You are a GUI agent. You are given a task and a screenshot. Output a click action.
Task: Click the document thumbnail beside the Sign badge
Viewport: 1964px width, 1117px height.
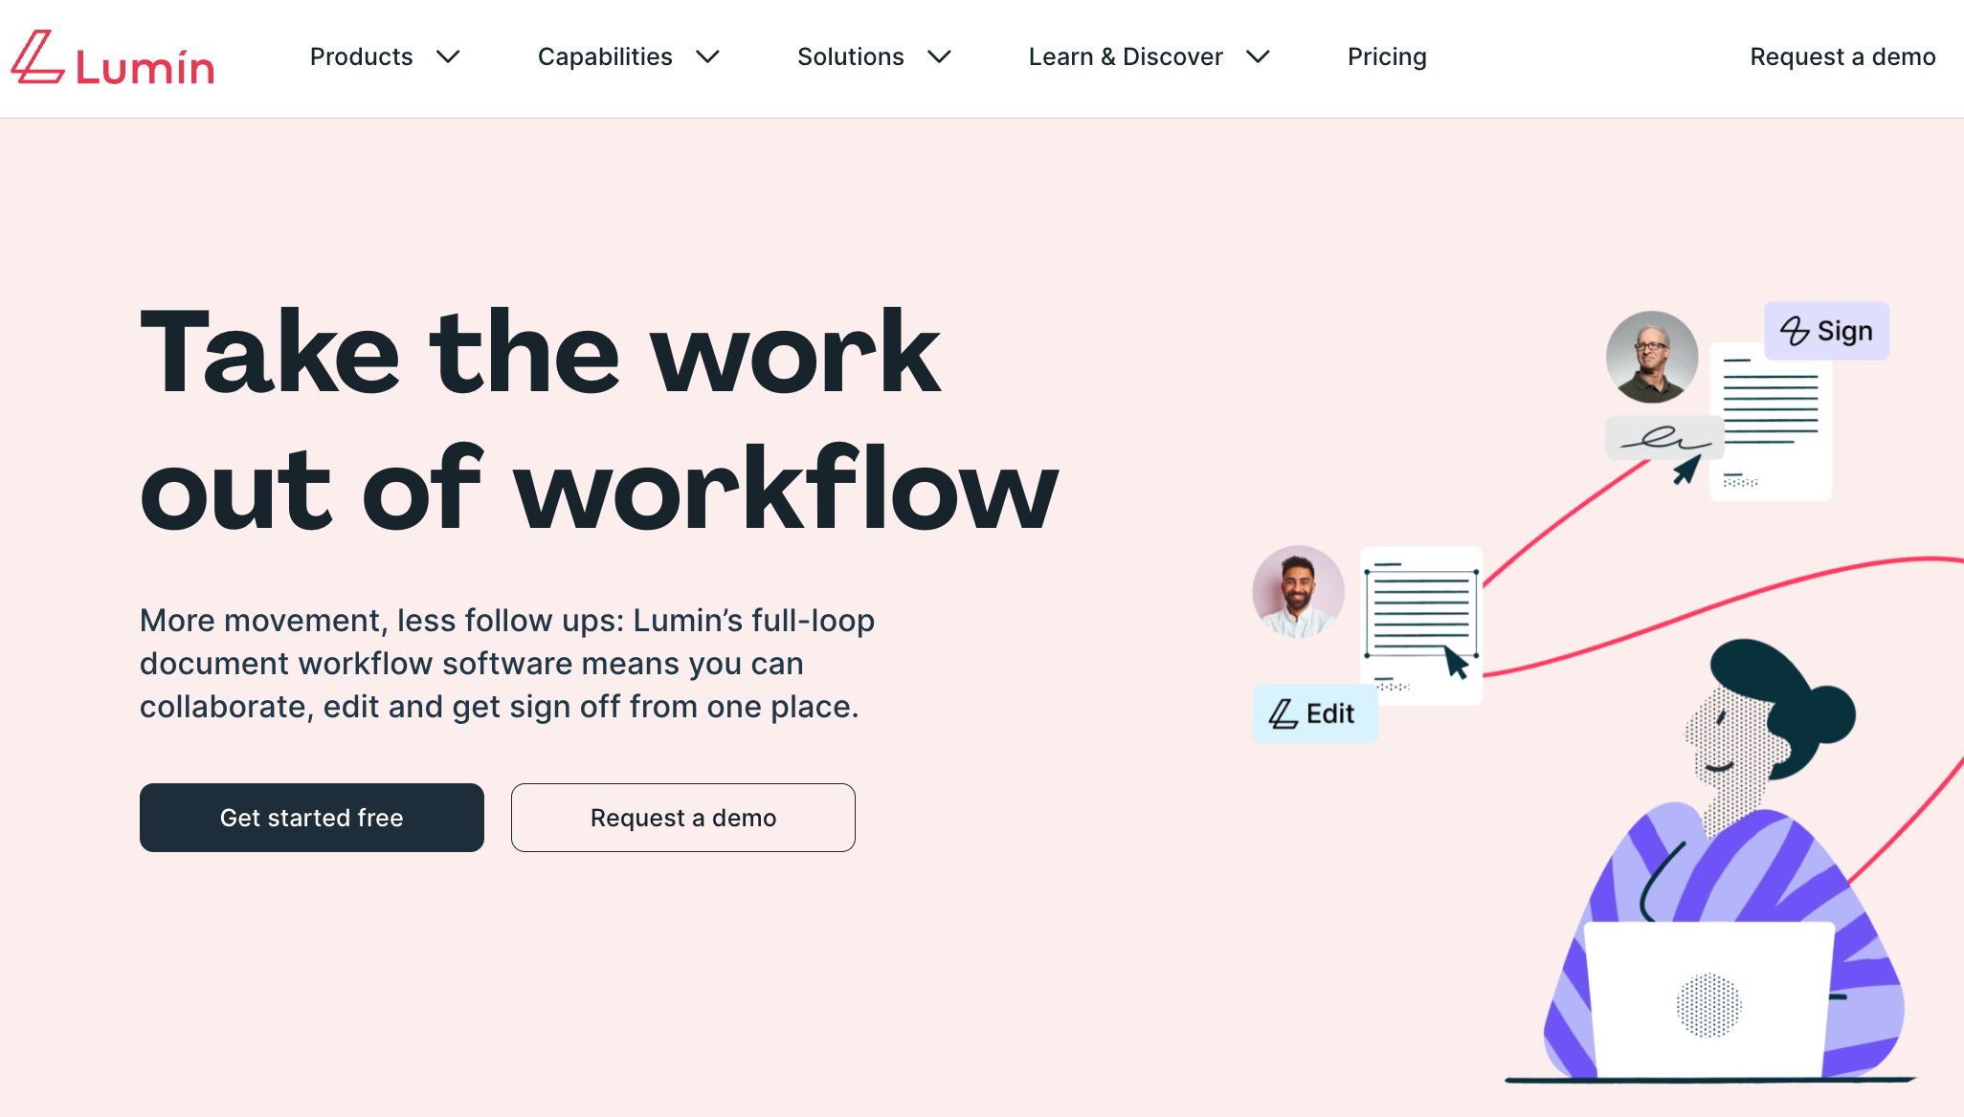[1771, 422]
